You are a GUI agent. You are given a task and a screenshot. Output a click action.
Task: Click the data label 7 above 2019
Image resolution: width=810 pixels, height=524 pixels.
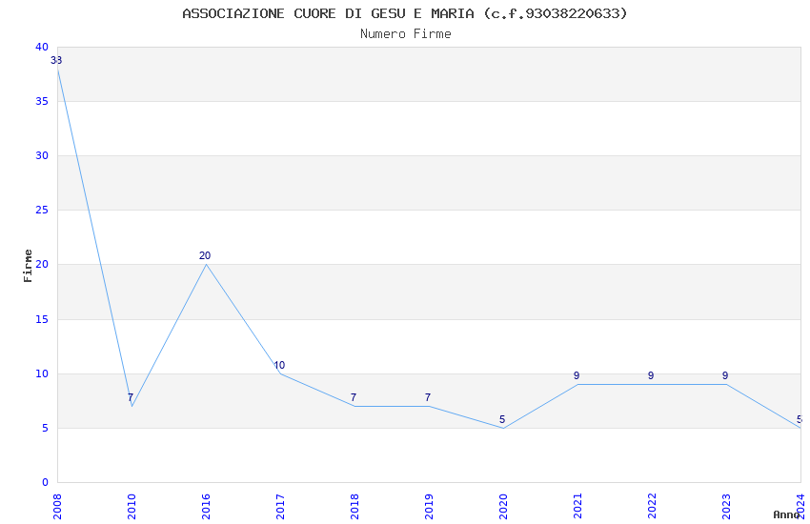click(x=428, y=397)
